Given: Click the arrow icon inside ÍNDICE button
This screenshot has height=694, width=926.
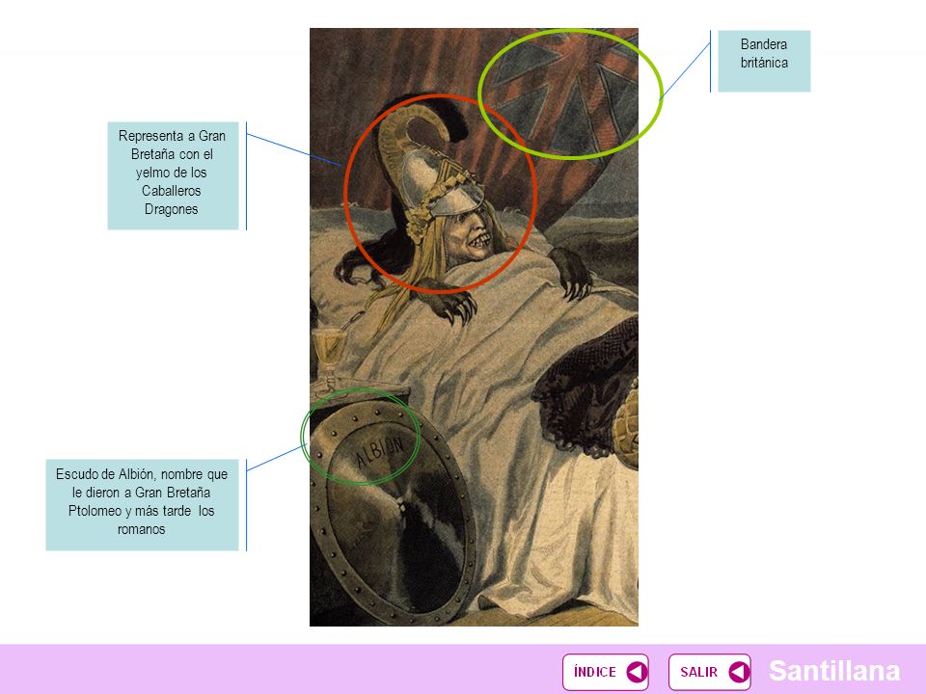Looking at the screenshot, I should 636,672.
